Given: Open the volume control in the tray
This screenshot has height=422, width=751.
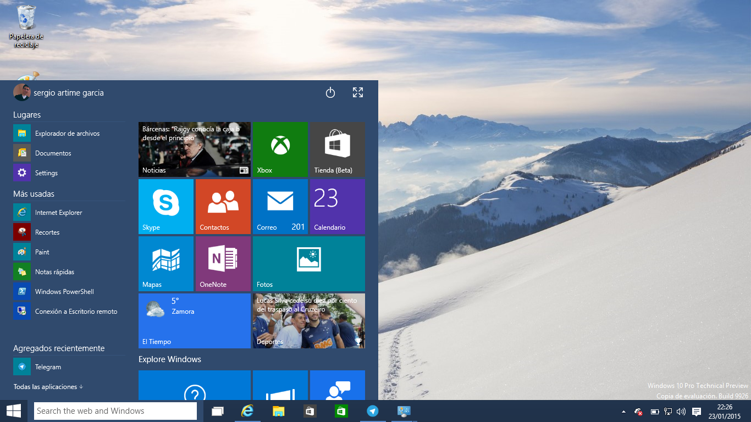Looking at the screenshot, I should [681, 410].
